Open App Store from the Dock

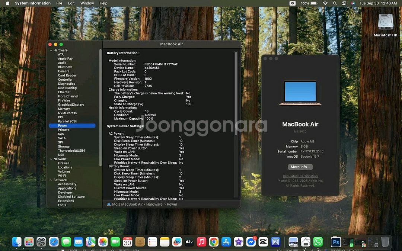click(226, 242)
